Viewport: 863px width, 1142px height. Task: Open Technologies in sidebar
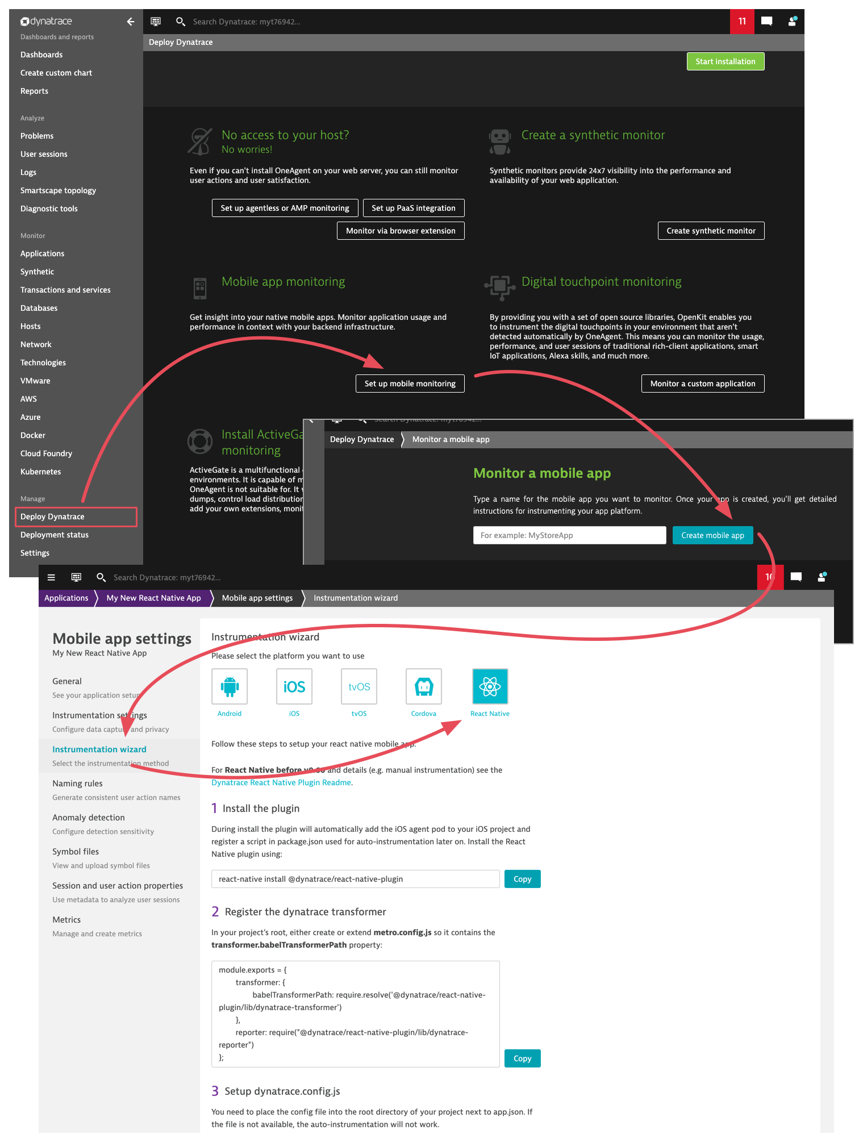[43, 362]
